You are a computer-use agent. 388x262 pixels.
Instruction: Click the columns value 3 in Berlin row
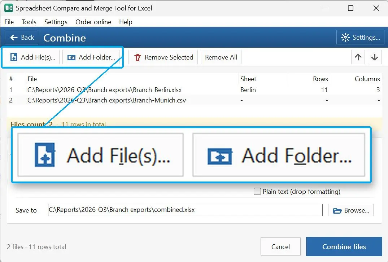(378, 89)
